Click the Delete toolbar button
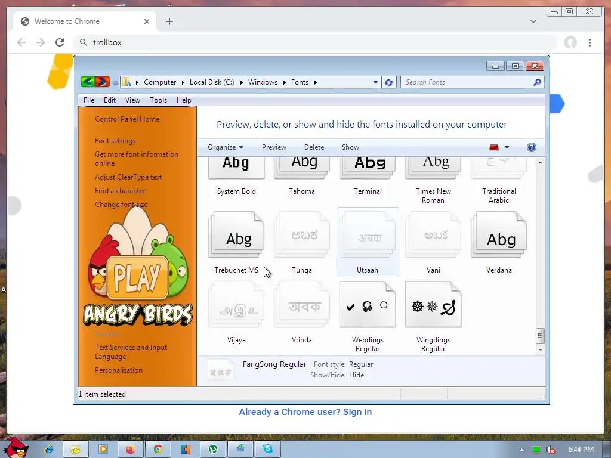The image size is (611, 458). tap(314, 147)
